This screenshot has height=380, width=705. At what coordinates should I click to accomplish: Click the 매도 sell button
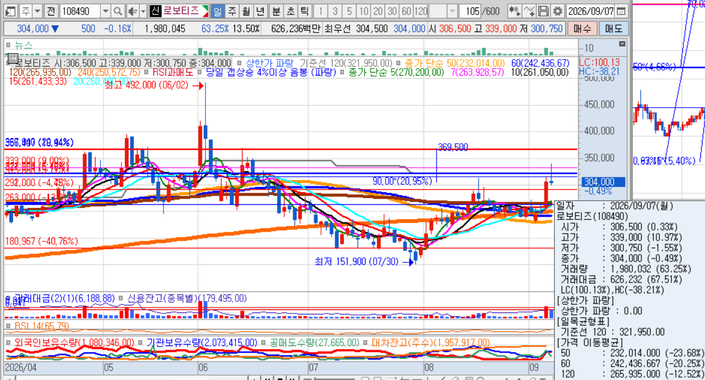613,29
